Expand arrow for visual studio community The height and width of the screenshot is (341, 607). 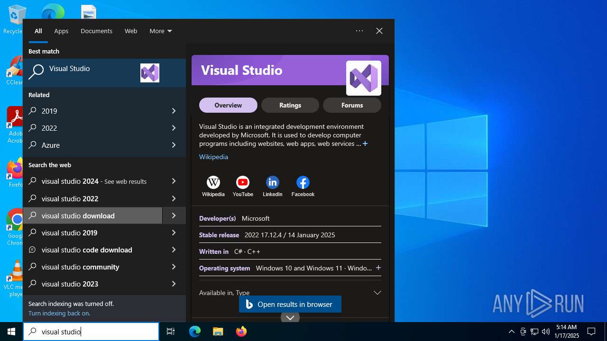tap(174, 267)
